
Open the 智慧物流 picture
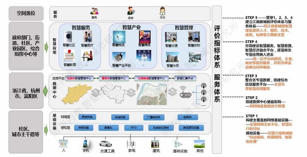point(118,37)
